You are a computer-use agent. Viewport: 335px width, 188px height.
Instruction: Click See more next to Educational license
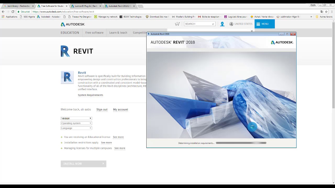click(x=118, y=137)
